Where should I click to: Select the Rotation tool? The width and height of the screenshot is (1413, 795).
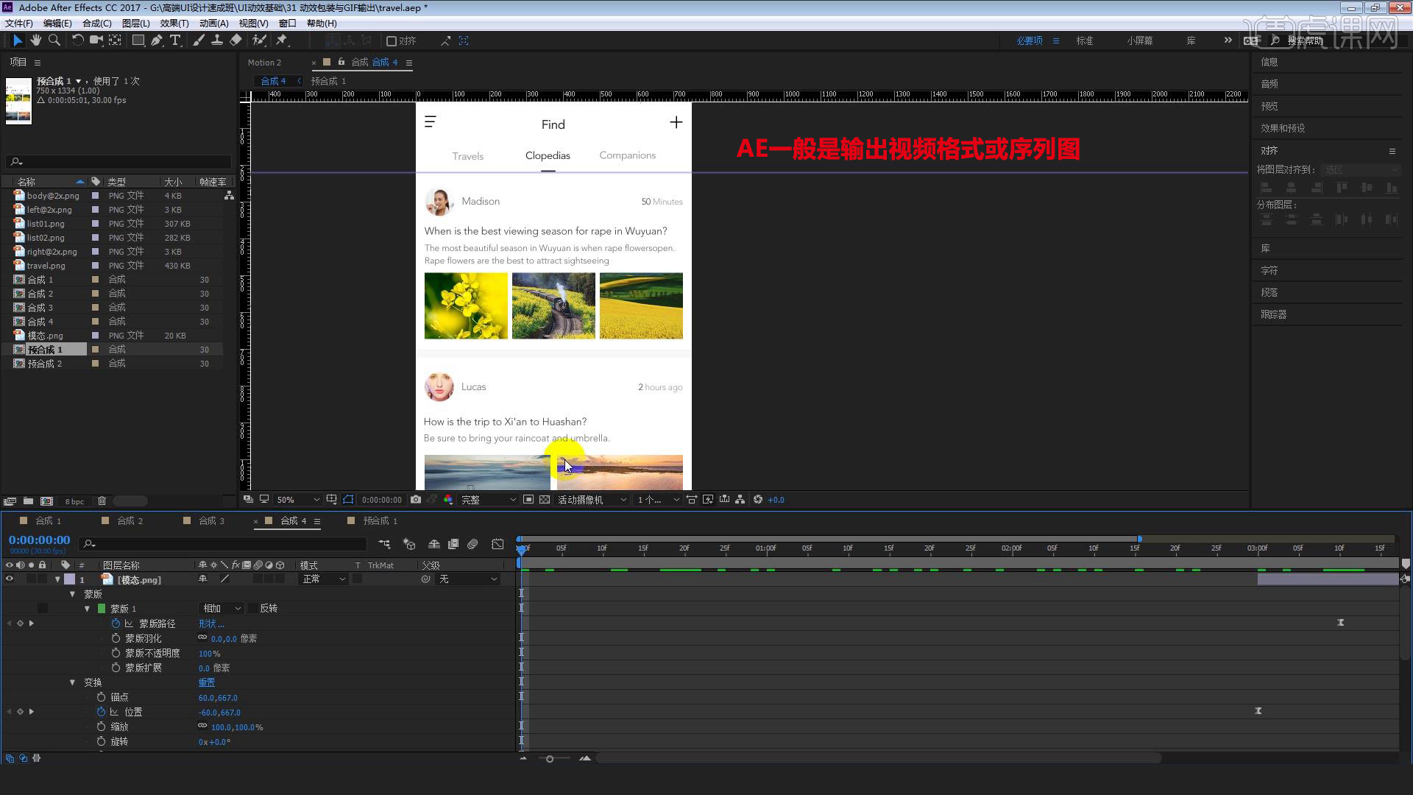point(77,40)
